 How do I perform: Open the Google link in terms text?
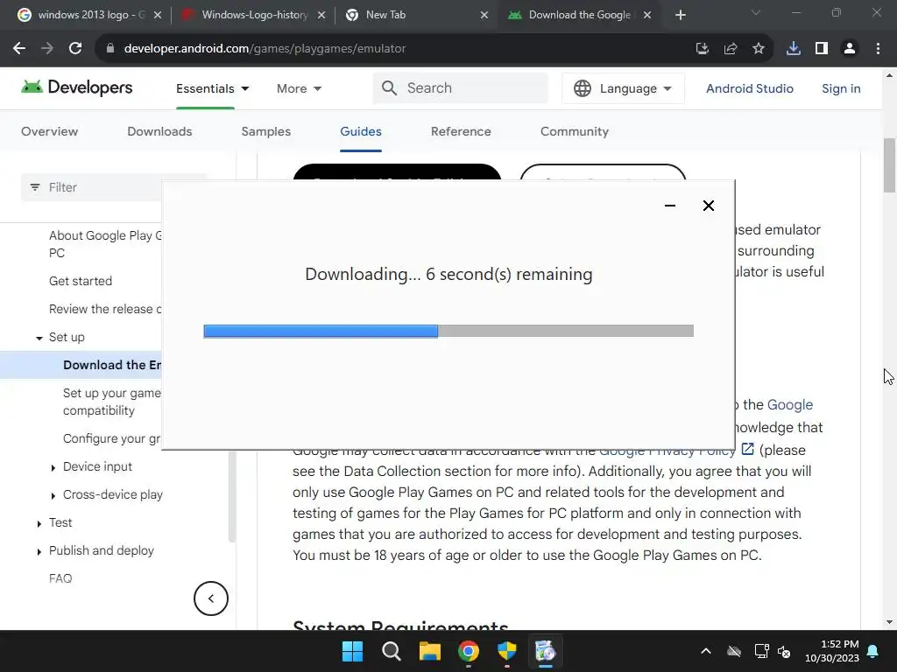coord(789,404)
